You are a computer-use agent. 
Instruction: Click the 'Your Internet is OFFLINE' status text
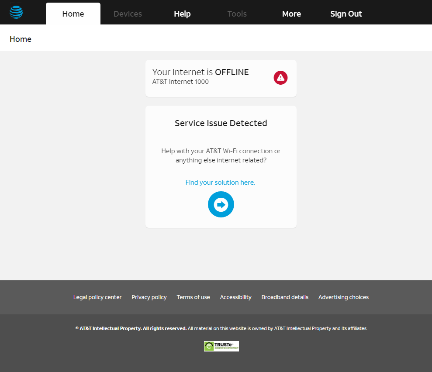200,72
